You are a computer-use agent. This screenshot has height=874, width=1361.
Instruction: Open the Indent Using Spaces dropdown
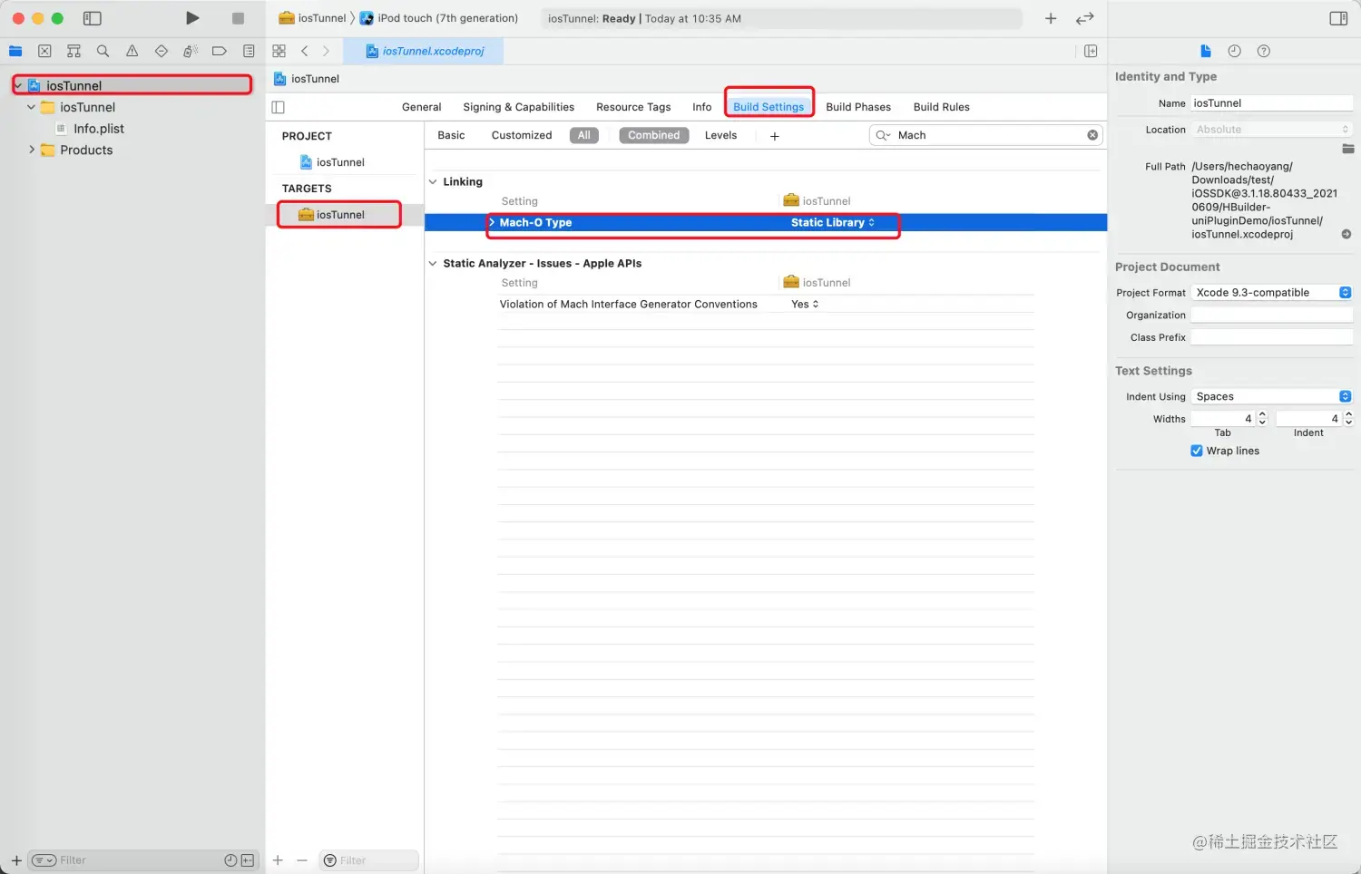[x=1272, y=396]
